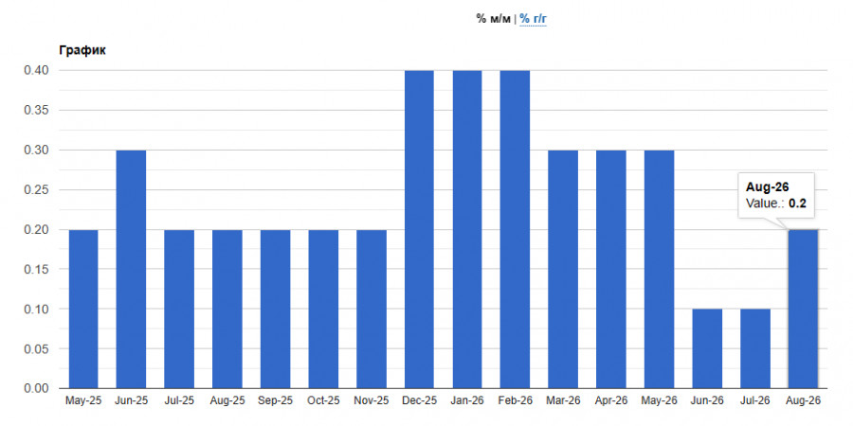Click the Jul-25 x-axis label
Image resolution: width=853 pixels, height=426 pixels.
179,401
